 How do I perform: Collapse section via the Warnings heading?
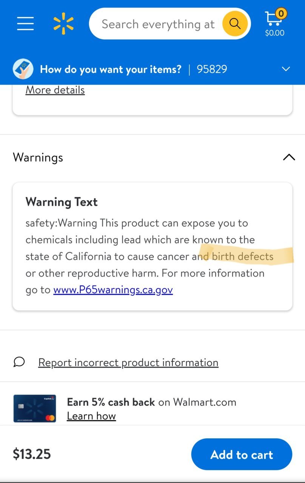pyautogui.click(x=38, y=157)
